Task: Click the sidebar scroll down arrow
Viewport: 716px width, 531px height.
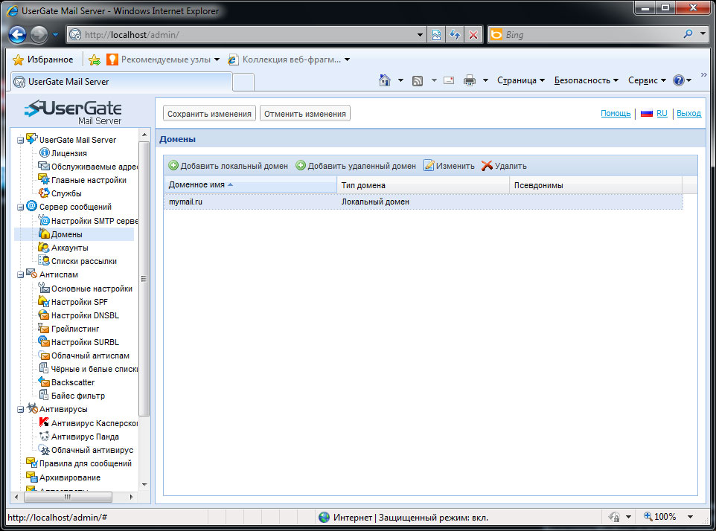Action: click(144, 484)
